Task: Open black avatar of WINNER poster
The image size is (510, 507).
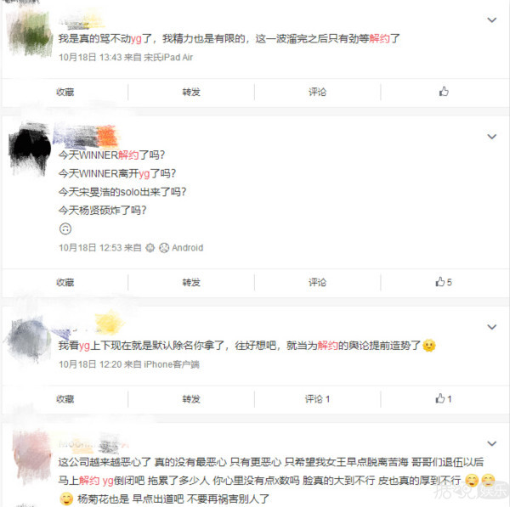Action: pos(29,149)
